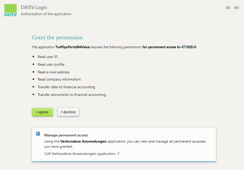Click the DATEV Login title
This screenshot has height=170, width=244.
[34, 7]
